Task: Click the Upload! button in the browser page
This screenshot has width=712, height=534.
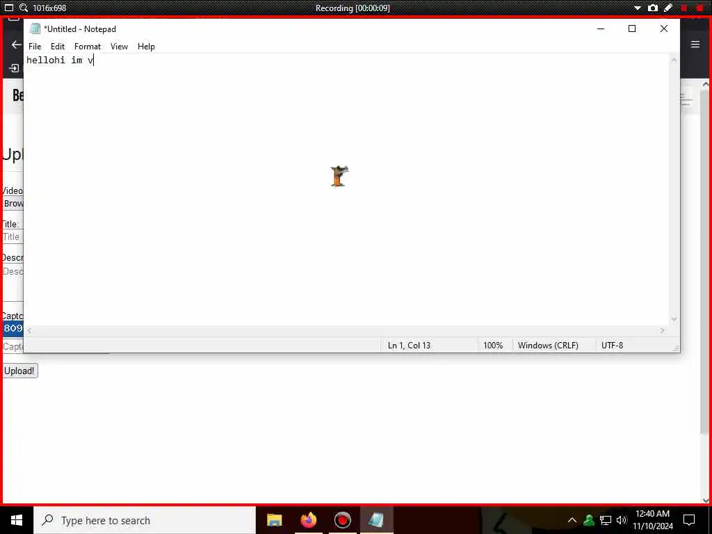Action: coord(19,371)
